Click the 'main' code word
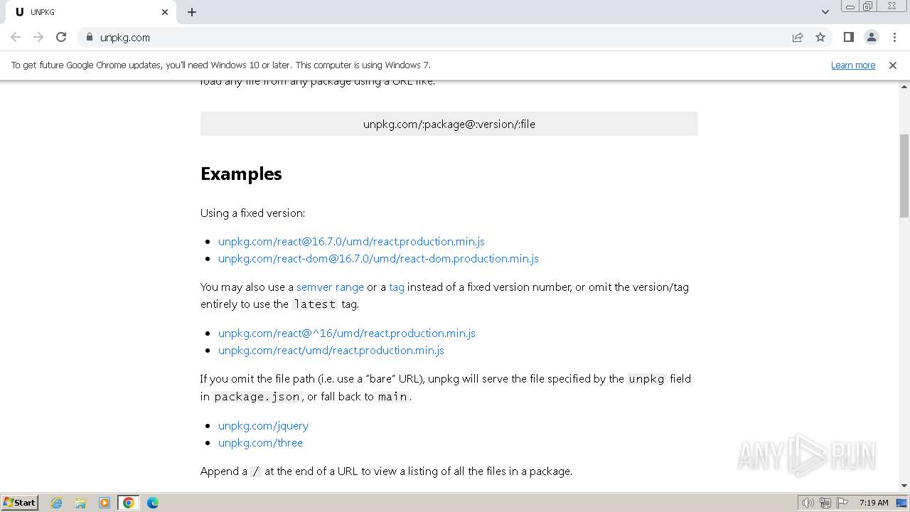Image resolution: width=910 pixels, height=512 pixels. [392, 397]
